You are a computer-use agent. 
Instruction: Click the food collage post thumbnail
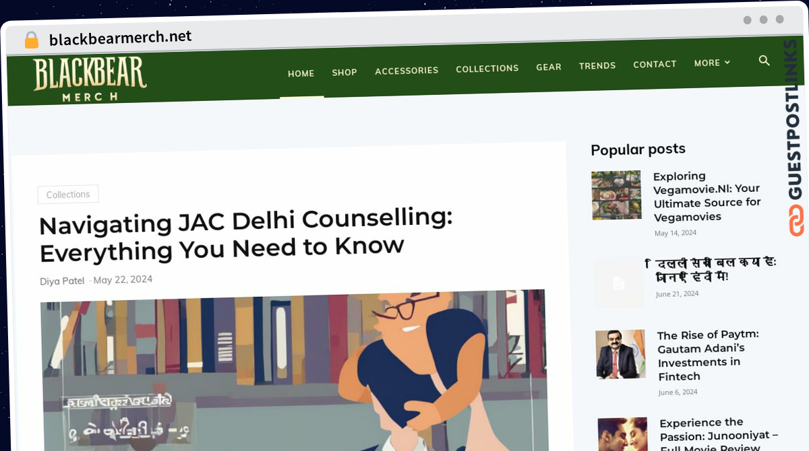(x=616, y=195)
